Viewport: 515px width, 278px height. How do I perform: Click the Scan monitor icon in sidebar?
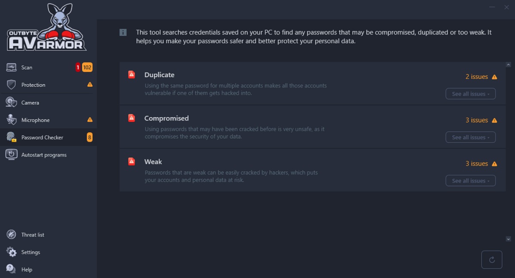pyautogui.click(x=11, y=67)
